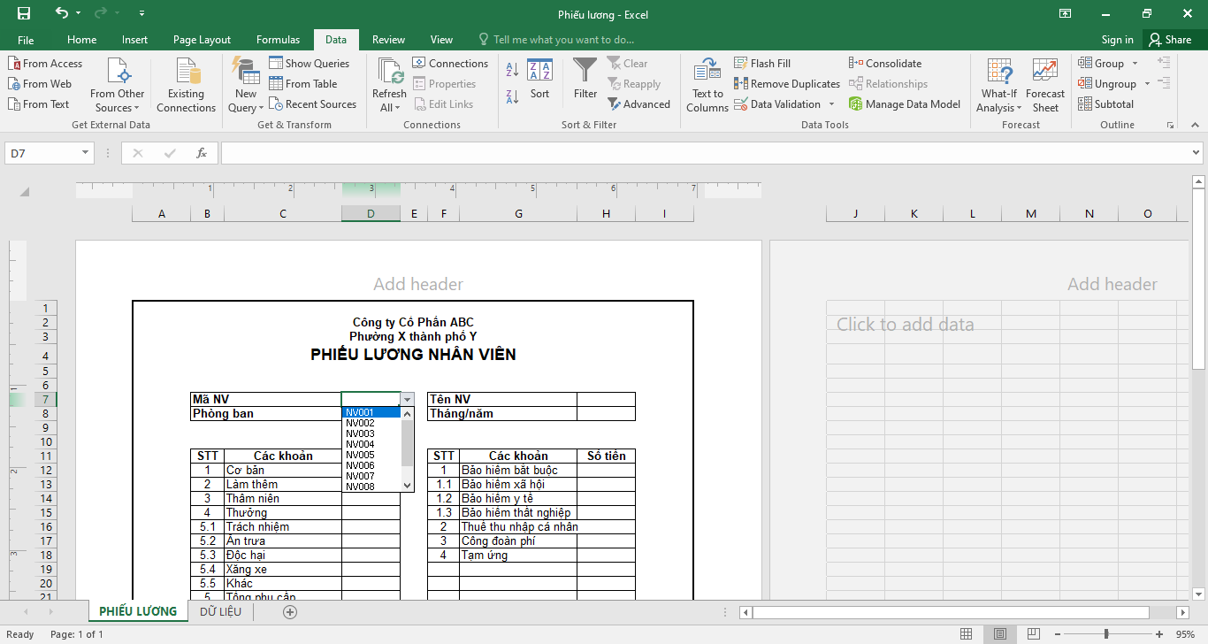
Task: Click the zoom slider handle
Action: pos(1106,634)
